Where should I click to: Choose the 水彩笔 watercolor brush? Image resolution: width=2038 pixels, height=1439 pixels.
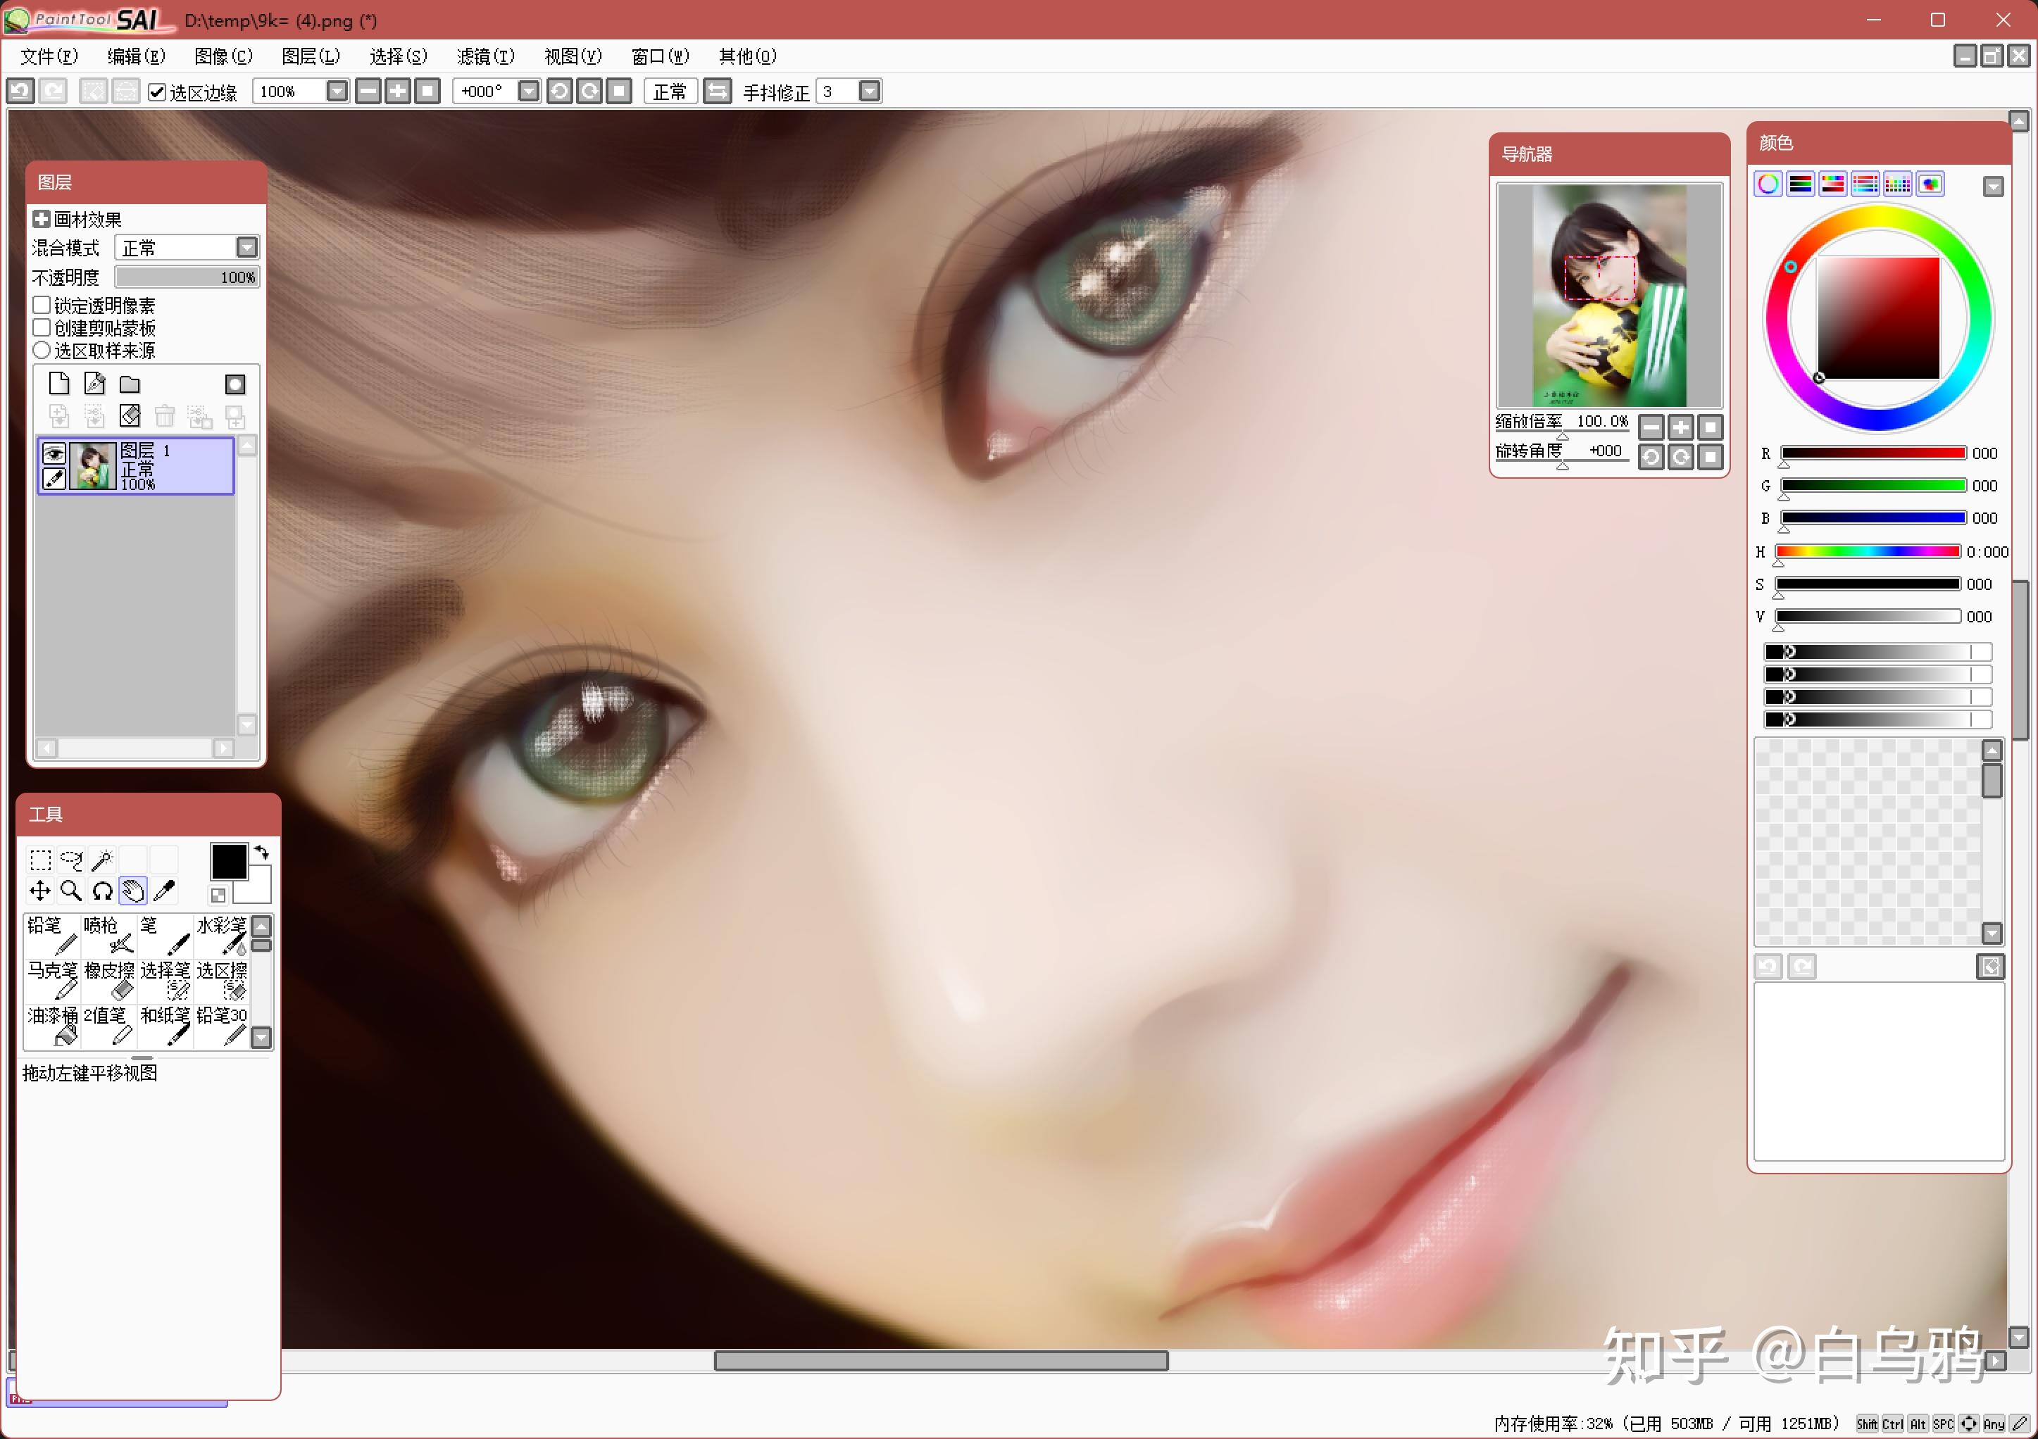coord(221,936)
